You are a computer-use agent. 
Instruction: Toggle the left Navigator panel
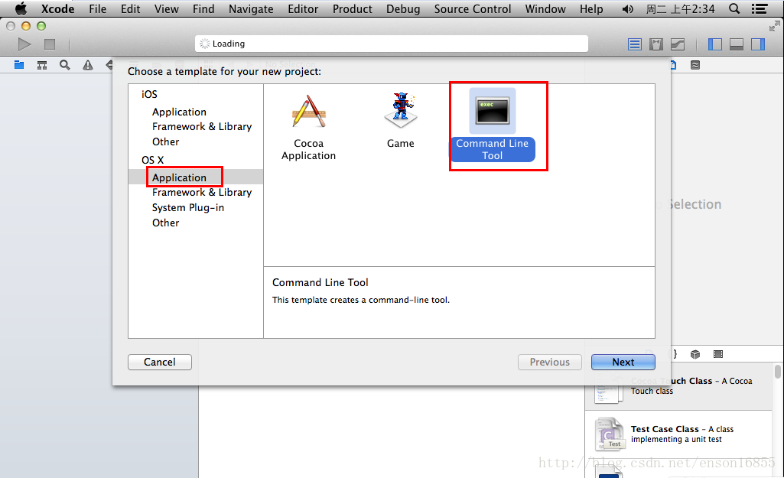715,44
